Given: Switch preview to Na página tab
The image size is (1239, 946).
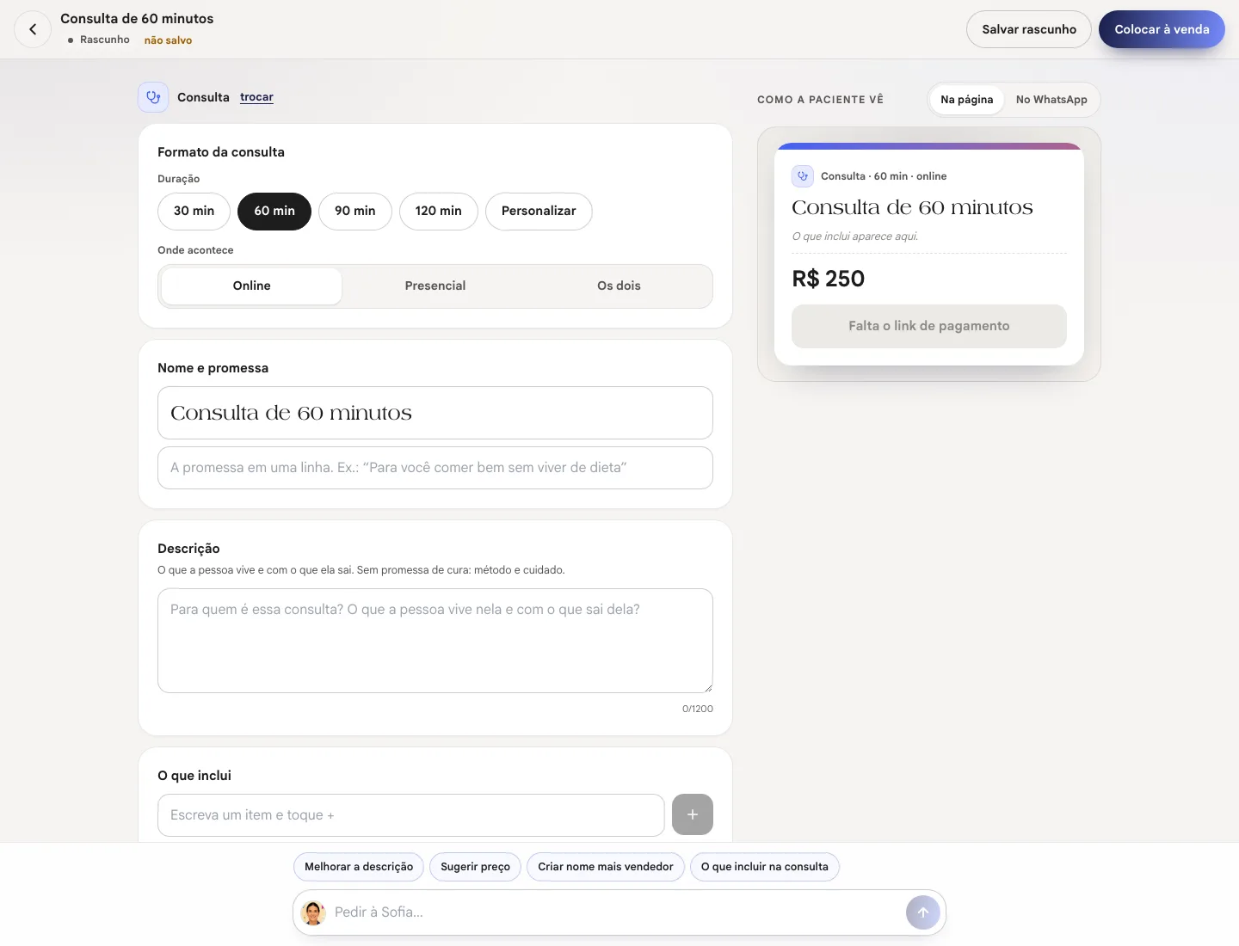Looking at the screenshot, I should (966, 100).
